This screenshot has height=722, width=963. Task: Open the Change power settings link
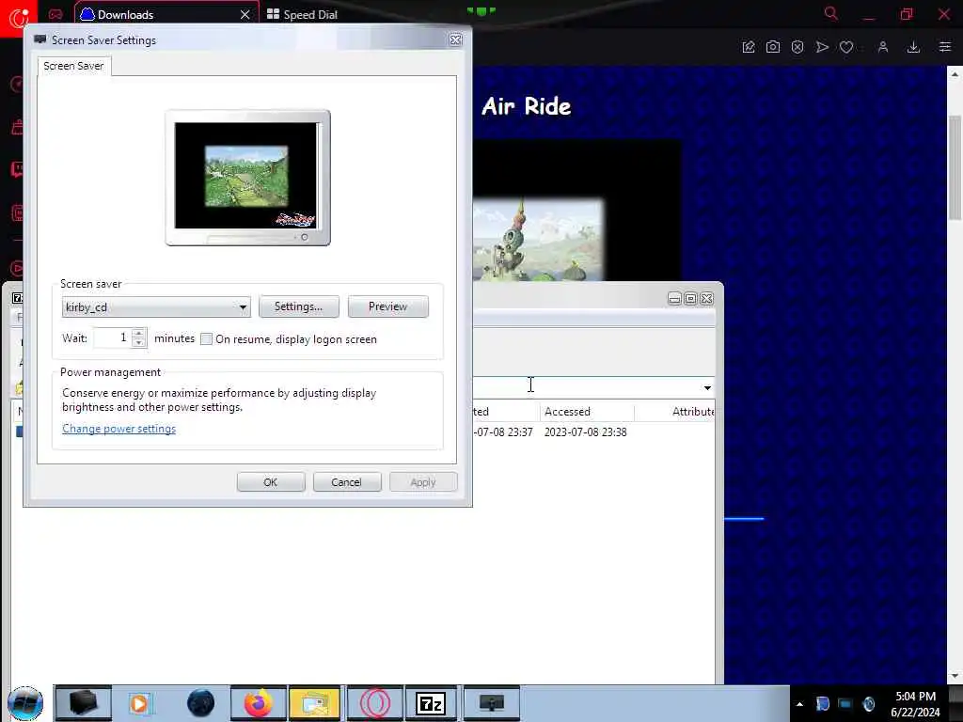click(119, 429)
